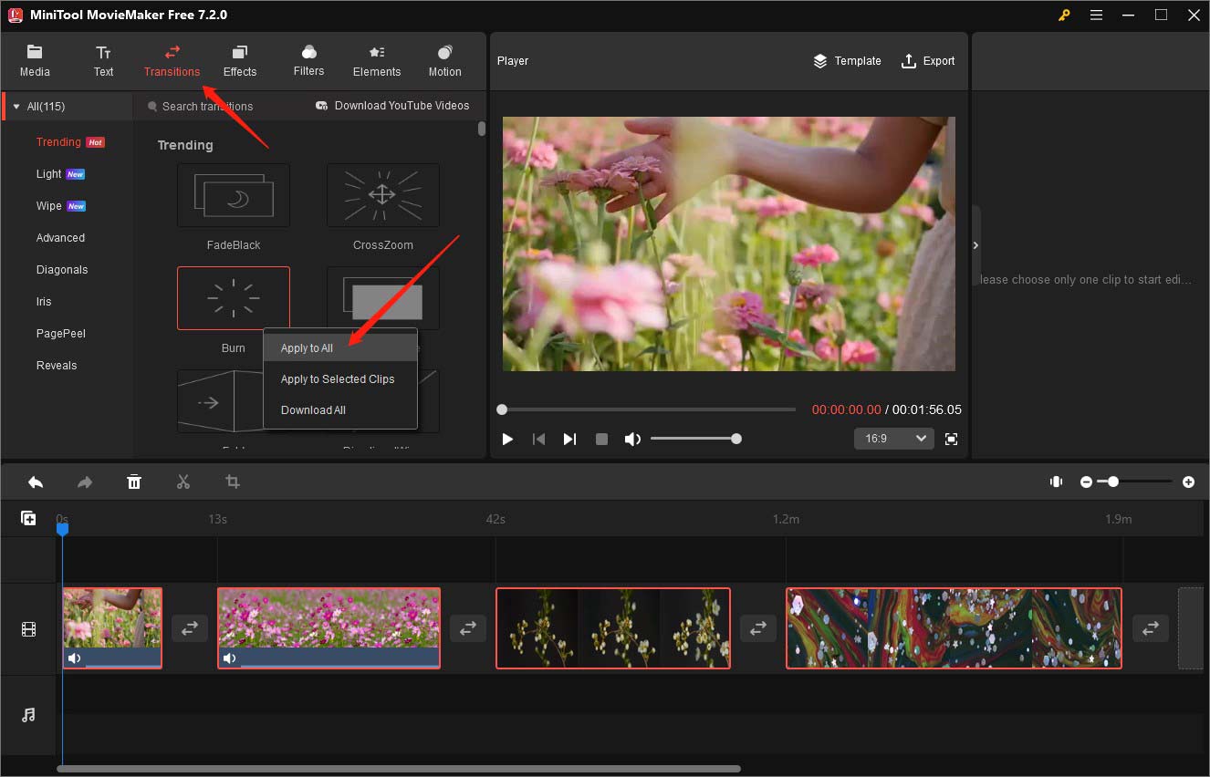This screenshot has width=1210, height=777.
Task: Switch to the Filters tab
Action: coord(308,61)
